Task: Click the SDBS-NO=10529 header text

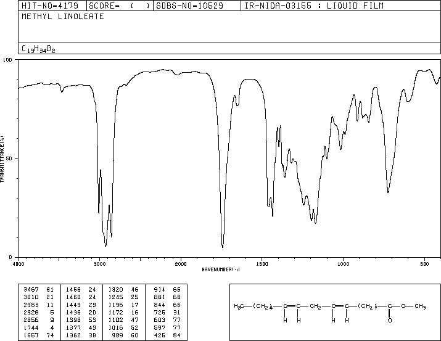Action: coord(189,6)
